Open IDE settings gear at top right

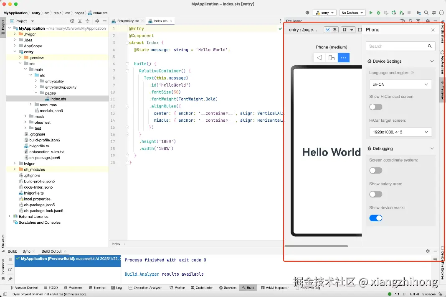coord(434,13)
